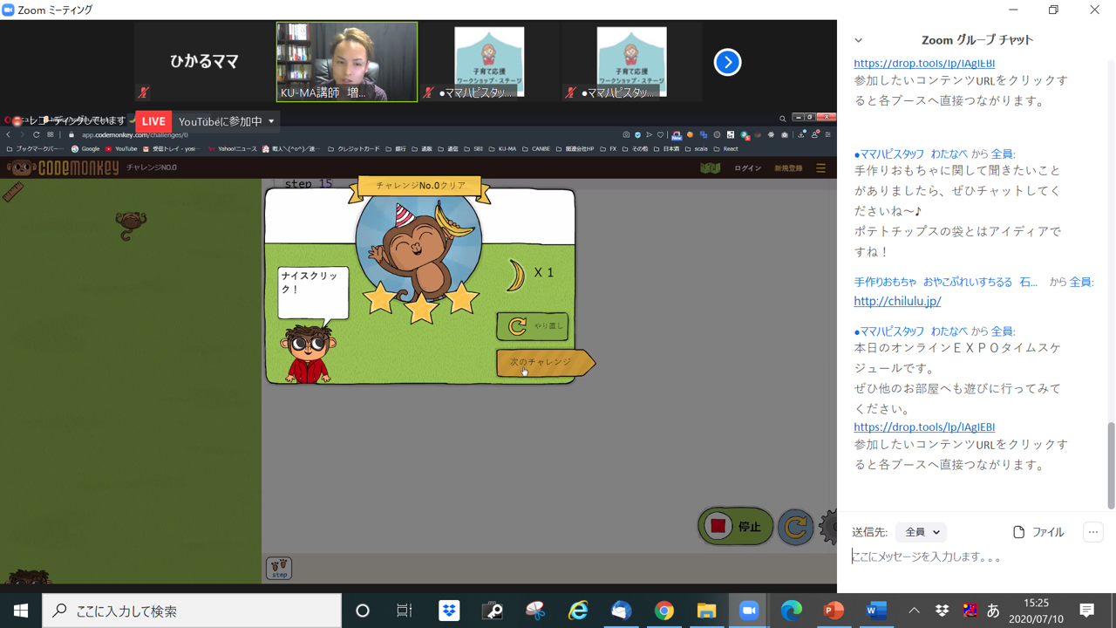This screenshot has width=1116, height=628.
Task: Open Cortana circle on taskbar
Action: point(363,611)
